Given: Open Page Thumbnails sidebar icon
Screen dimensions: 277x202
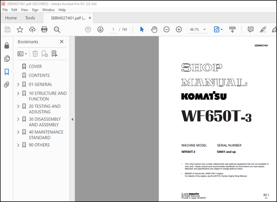Looking at the screenshot, I should 7,59.
